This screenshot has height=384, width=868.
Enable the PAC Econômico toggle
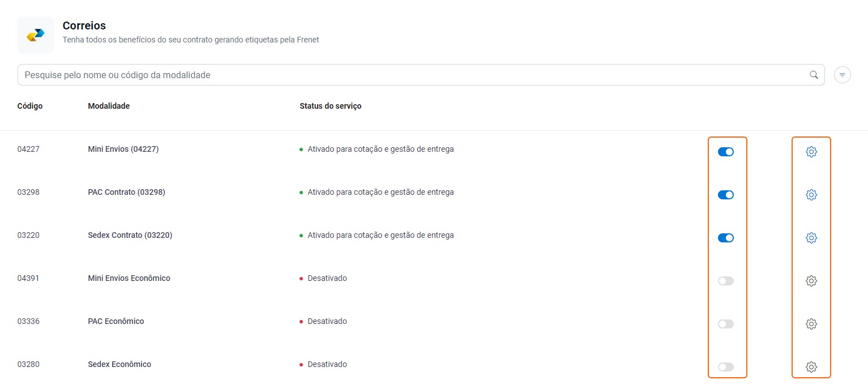coord(726,323)
